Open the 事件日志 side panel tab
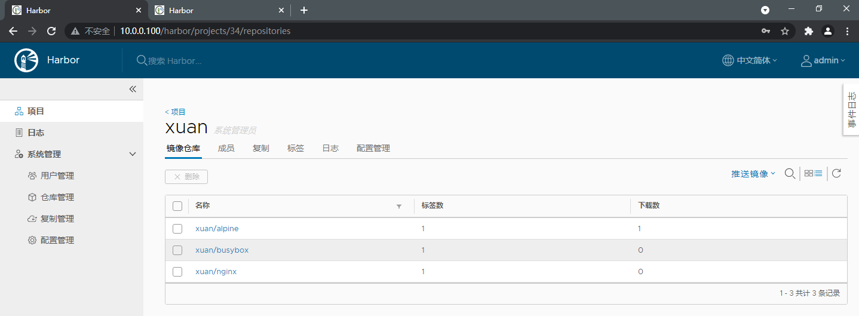 coord(851,109)
